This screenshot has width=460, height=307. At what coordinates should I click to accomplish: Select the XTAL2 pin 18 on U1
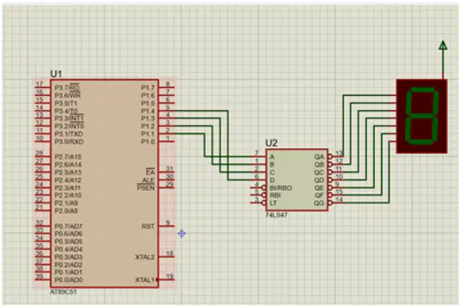pos(166,256)
